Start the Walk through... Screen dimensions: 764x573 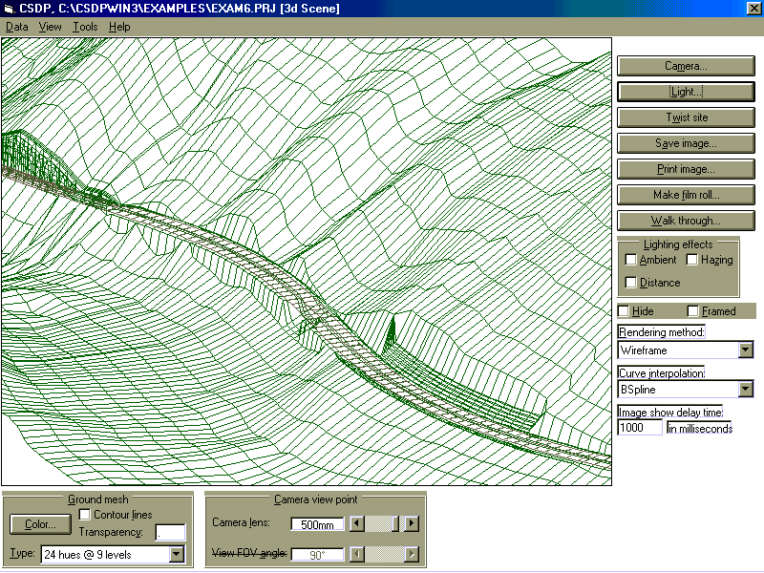coord(686,221)
